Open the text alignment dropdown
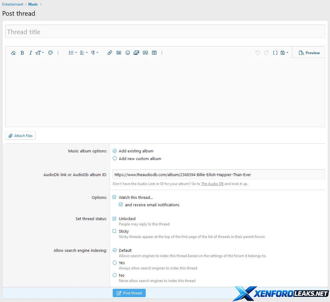 (x=84, y=53)
